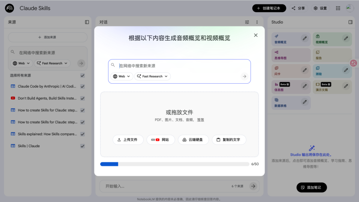The width and height of the screenshot is (359, 202).
Task: Click the source limit progress bar
Action: point(175,164)
